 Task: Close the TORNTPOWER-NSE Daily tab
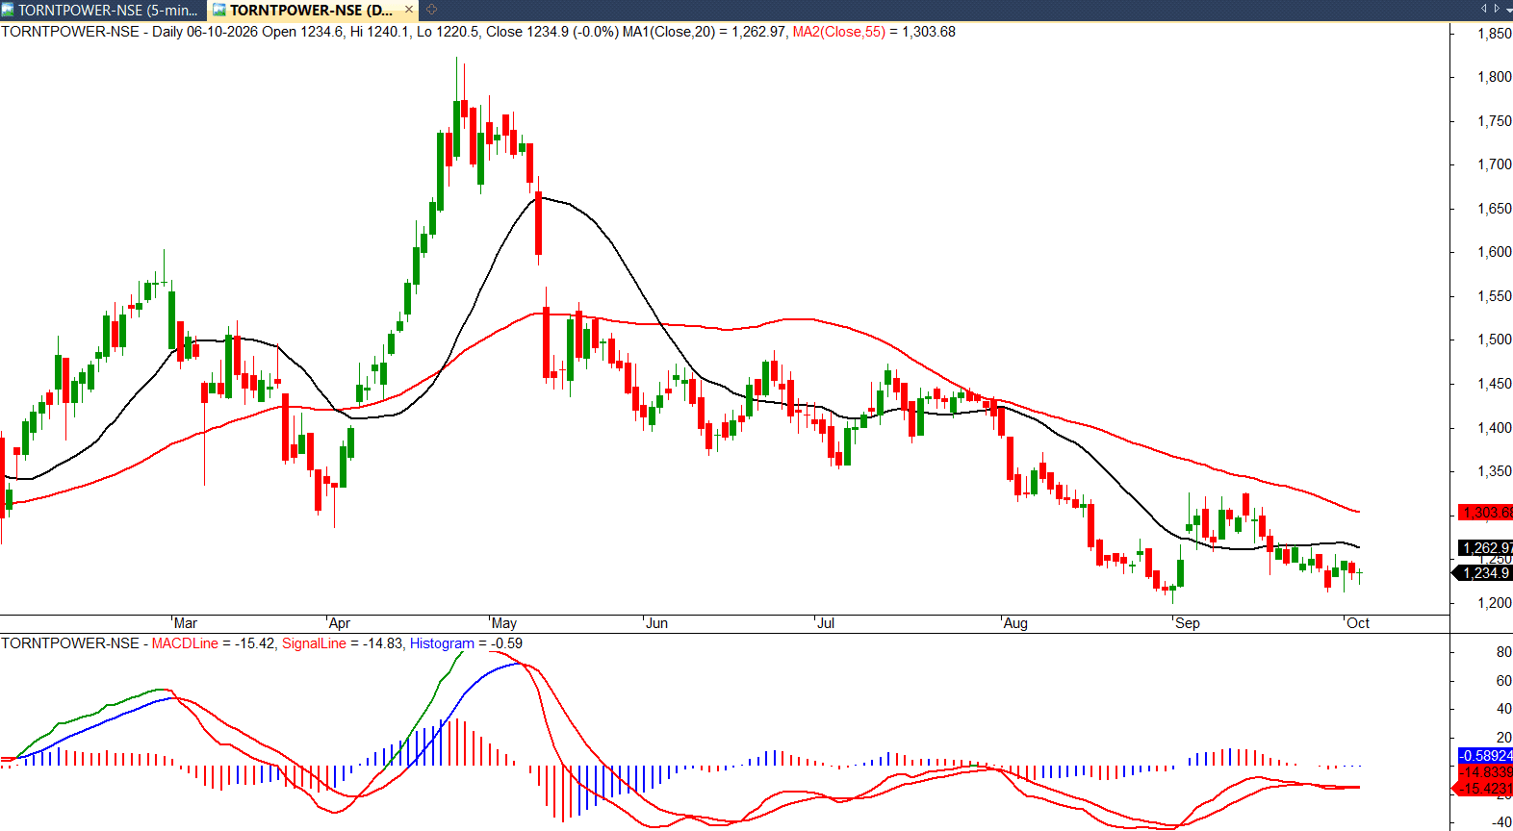pyautogui.click(x=409, y=10)
